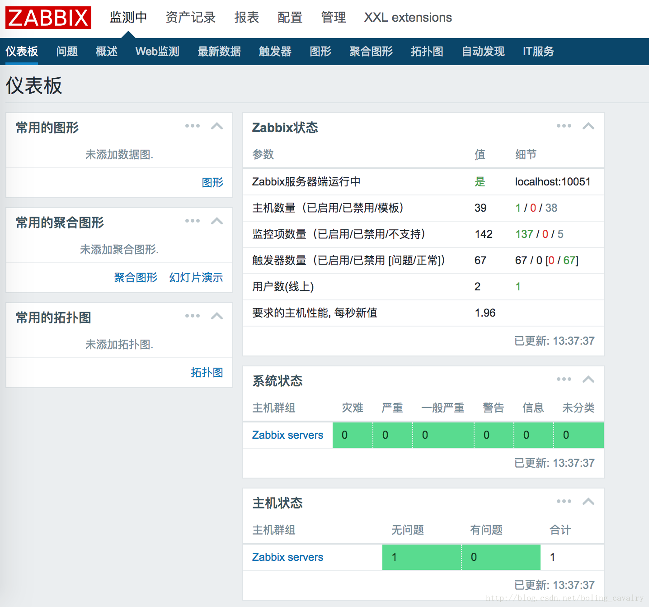This screenshot has width=649, height=607.
Task: Click the 灾难 count cell for Zabbix servers
Action: pos(353,435)
